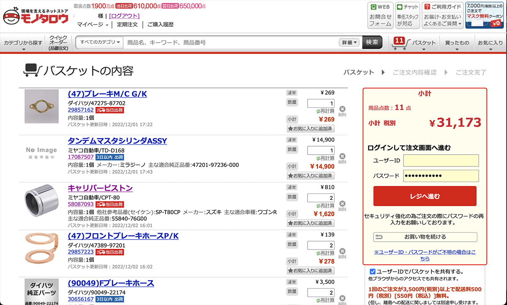The image size is (507, 305).
Task: Open order number 58087093 link
Action: [x=81, y=204]
